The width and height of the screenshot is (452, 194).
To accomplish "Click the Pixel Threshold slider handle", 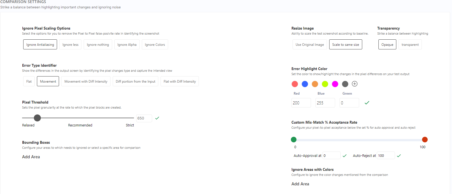I will click(37, 118).
